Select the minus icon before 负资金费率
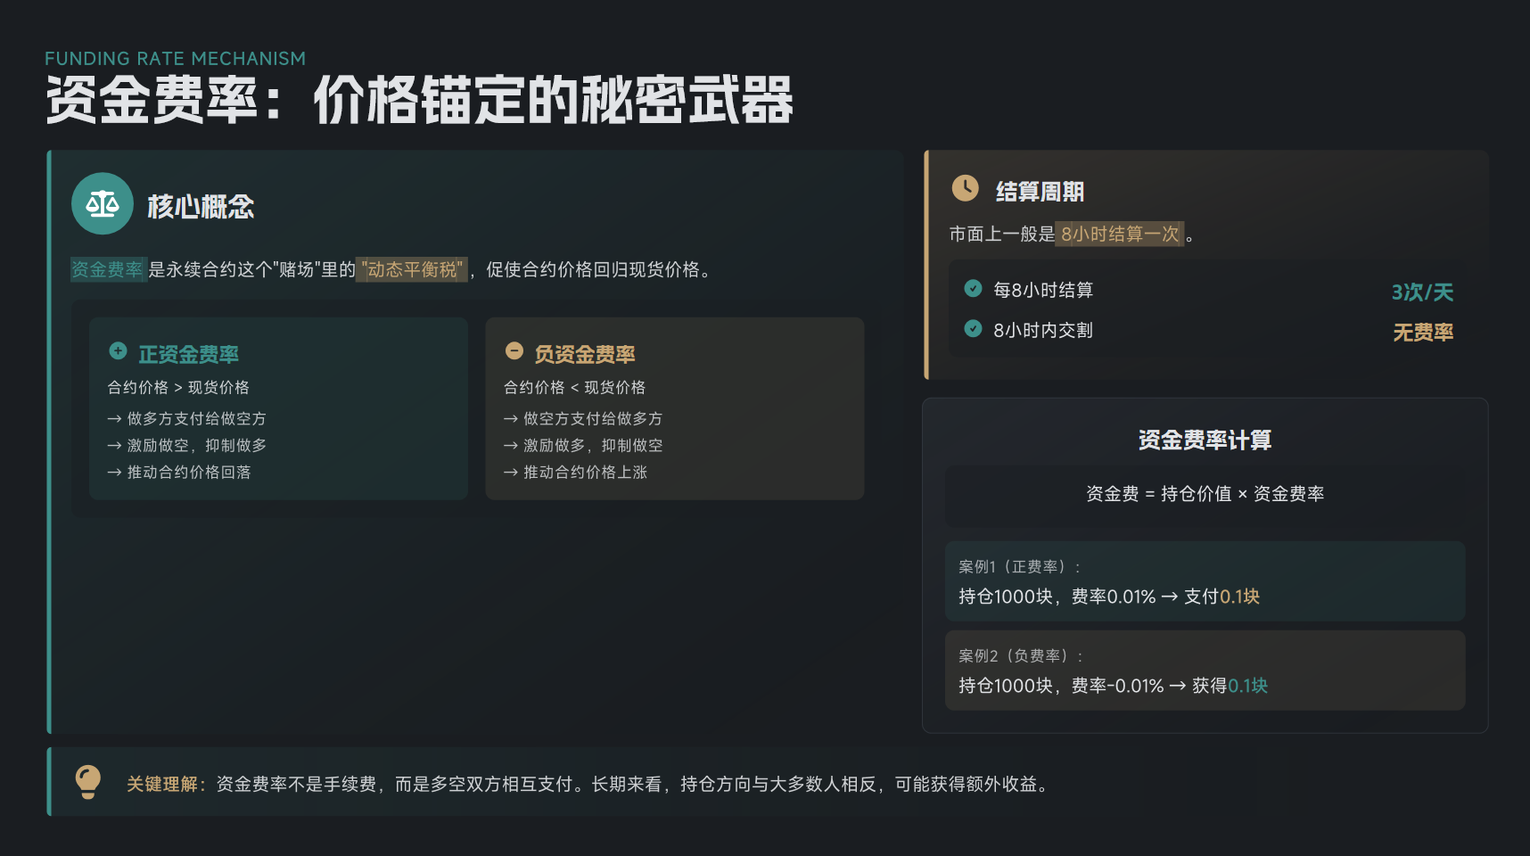Viewport: 1530px width, 856px height. tap(514, 351)
